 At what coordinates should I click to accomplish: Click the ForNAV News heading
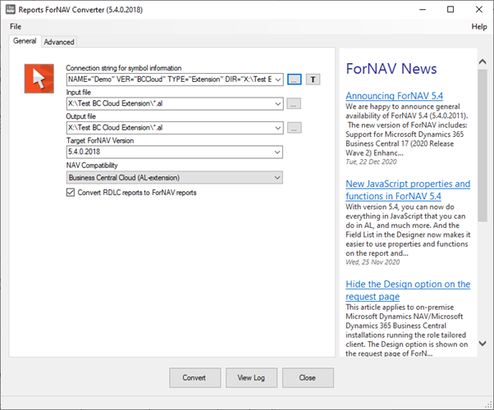pyautogui.click(x=391, y=69)
